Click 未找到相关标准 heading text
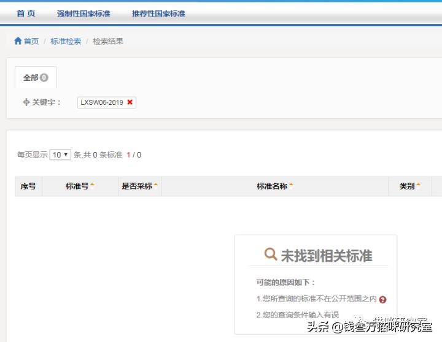 click(x=327, y=256)
